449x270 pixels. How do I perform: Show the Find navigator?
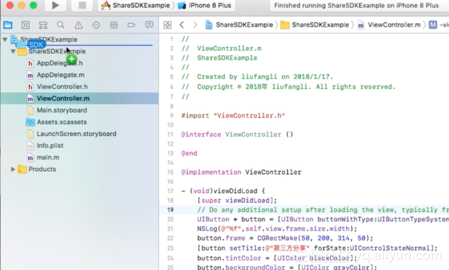(60, 25)
